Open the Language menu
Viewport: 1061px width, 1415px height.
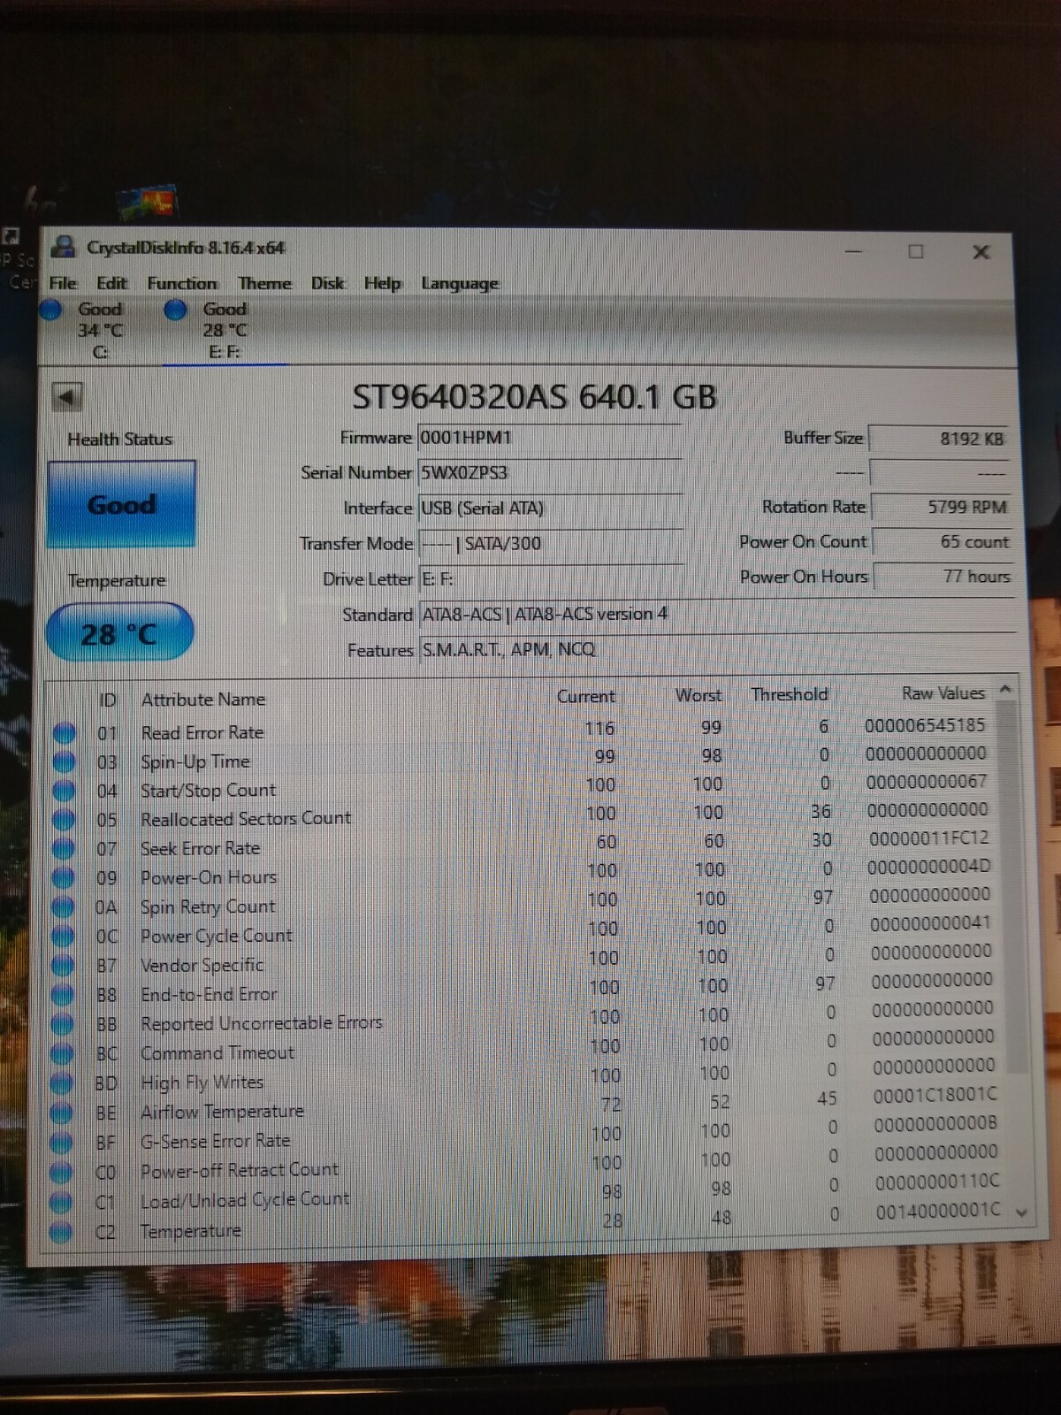pyautogui.click(x=460, y=284)
